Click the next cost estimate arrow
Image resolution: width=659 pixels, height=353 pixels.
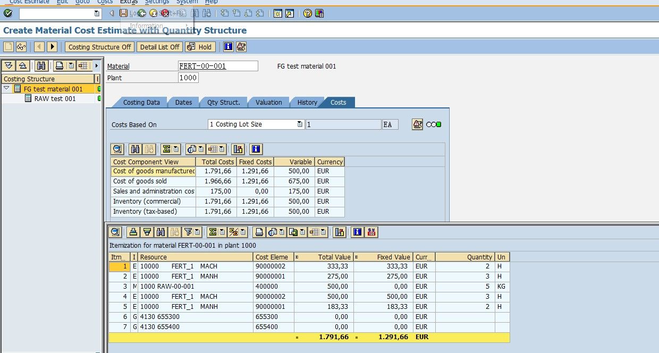tap(52, 47)
